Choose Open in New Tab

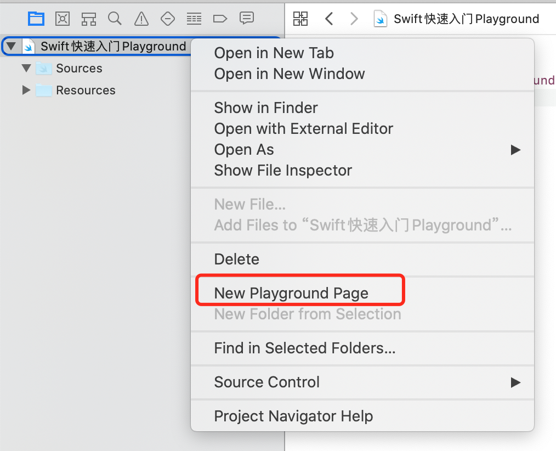(x=274, y=53)
